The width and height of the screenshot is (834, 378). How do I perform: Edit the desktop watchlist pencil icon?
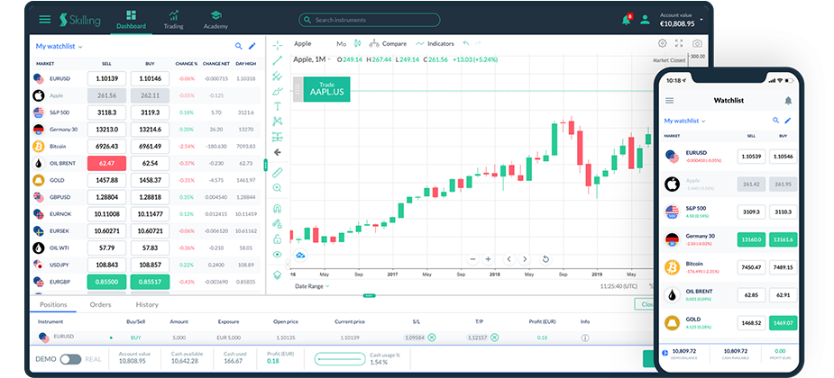[252, 46]
